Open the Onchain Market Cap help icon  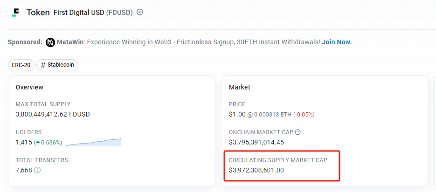(x=298, y=132)
